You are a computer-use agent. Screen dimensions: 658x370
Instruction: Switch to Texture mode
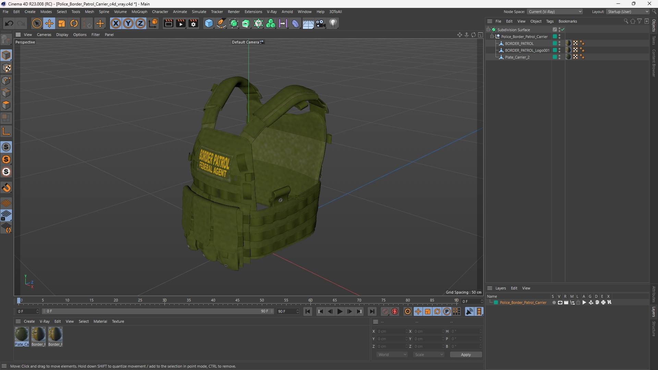tap(6, 68)
